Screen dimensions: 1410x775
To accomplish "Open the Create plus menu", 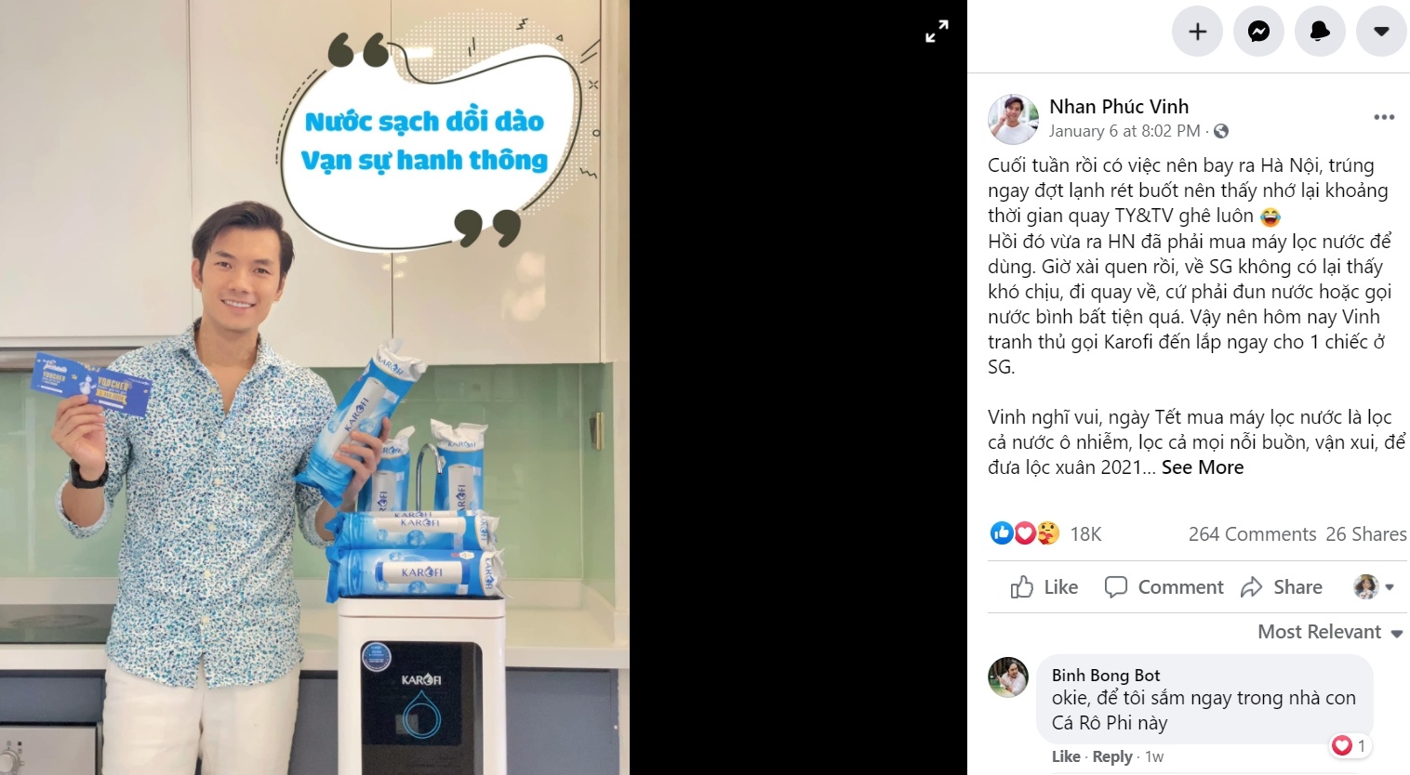I will point(1197,32).
